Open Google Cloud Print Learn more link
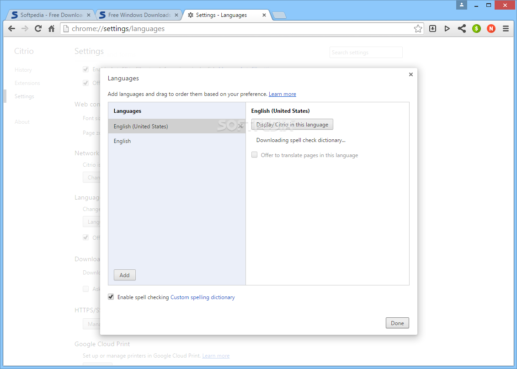 216,356
